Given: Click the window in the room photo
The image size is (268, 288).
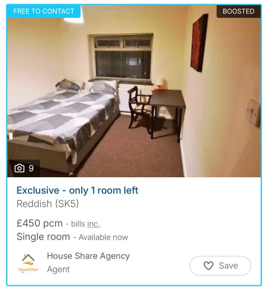Looking at the screenshot, I should click(122, 58).
